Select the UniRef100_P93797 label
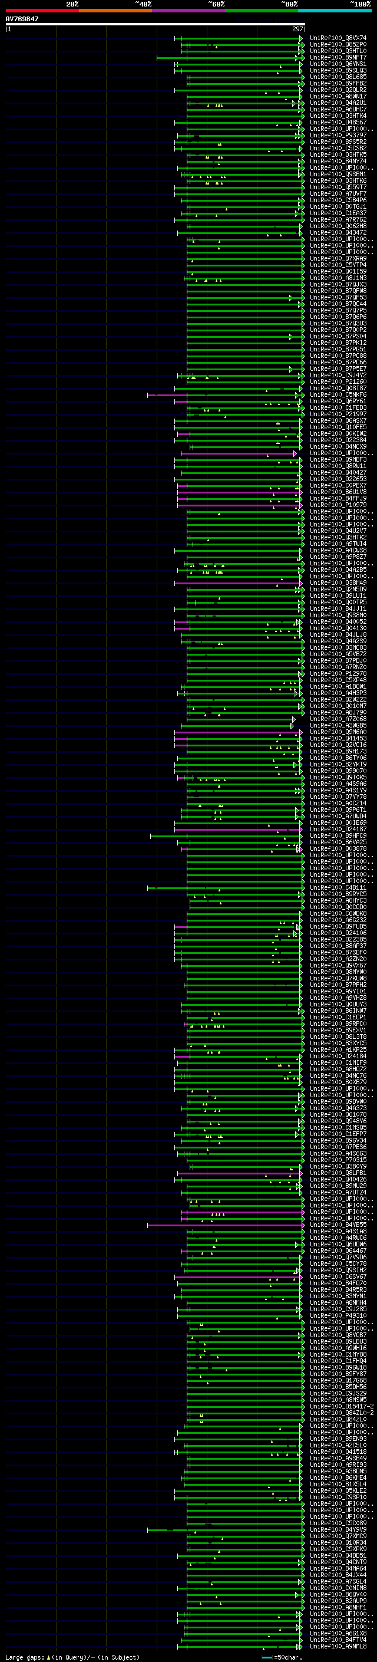 pos(338,136)
